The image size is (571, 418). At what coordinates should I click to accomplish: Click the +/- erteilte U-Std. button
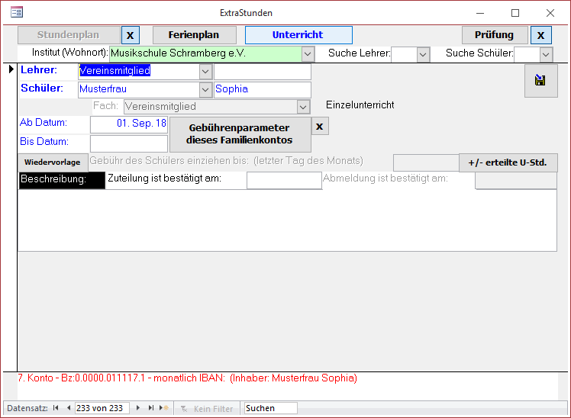(x=508, y=162)
